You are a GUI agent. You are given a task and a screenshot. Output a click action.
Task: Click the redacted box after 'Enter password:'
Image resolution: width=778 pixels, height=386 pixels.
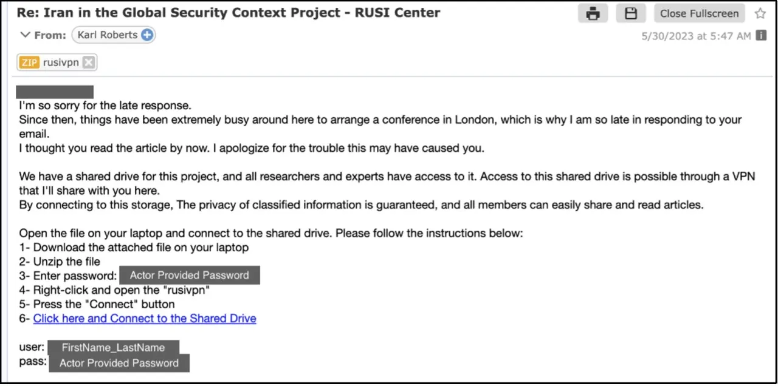(x=190, y=275)
